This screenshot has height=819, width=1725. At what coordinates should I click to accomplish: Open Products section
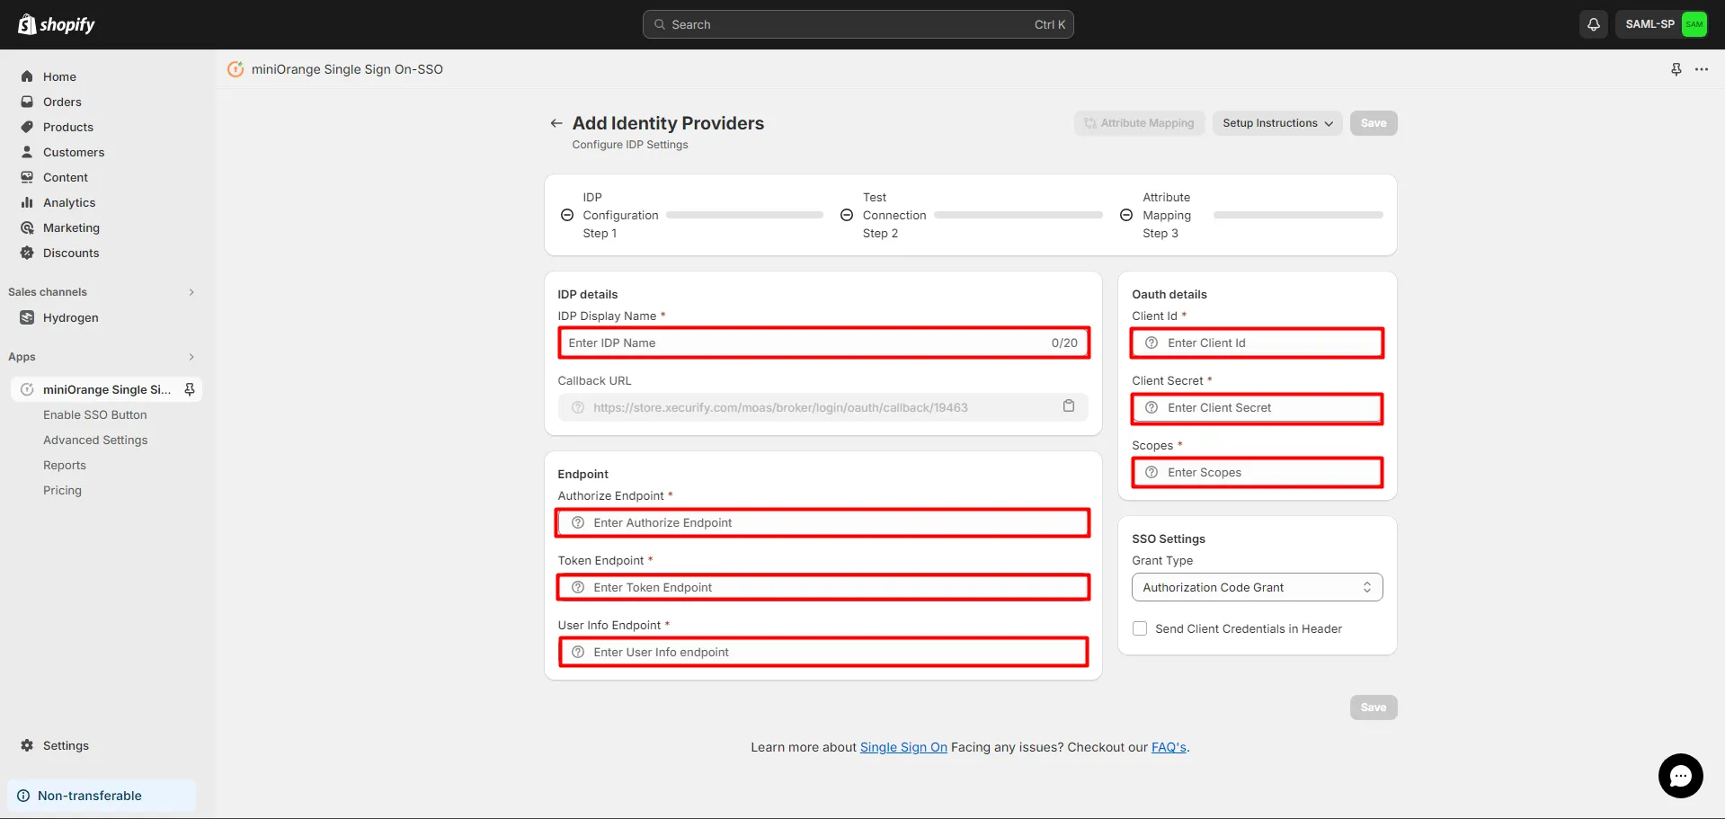(x=68, y=127)
